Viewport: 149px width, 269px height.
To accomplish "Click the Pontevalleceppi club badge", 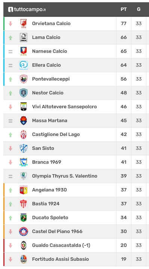I will coord(24,79).
